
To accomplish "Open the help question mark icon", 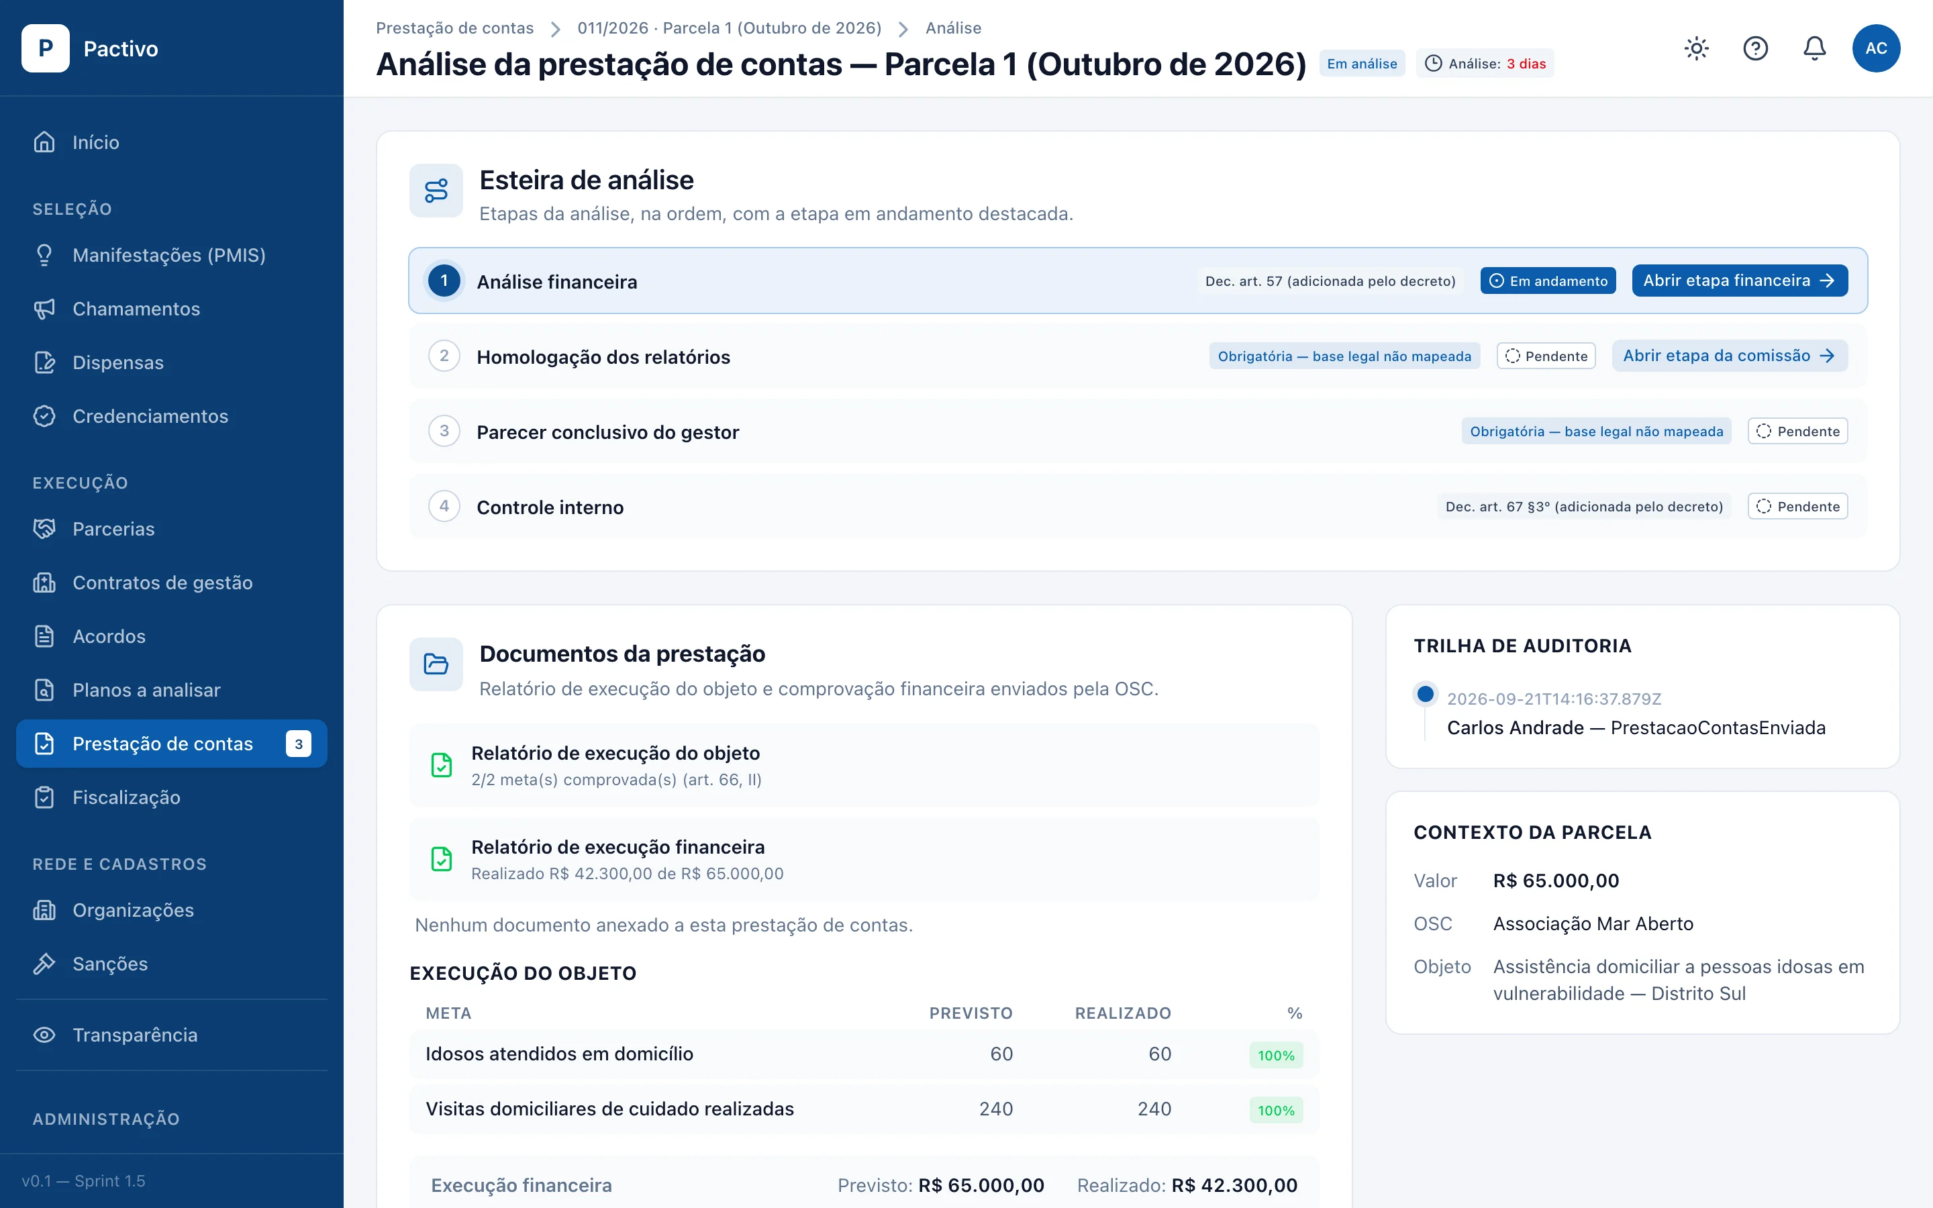I will tap(1755, 49).
